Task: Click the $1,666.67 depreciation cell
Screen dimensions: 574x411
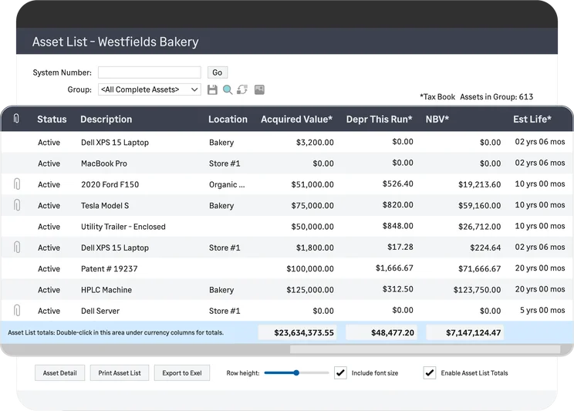Action: [x=394, y=268]
